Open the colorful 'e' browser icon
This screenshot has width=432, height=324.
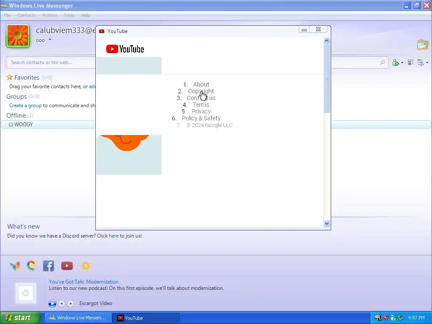click(x=31, y=266)
